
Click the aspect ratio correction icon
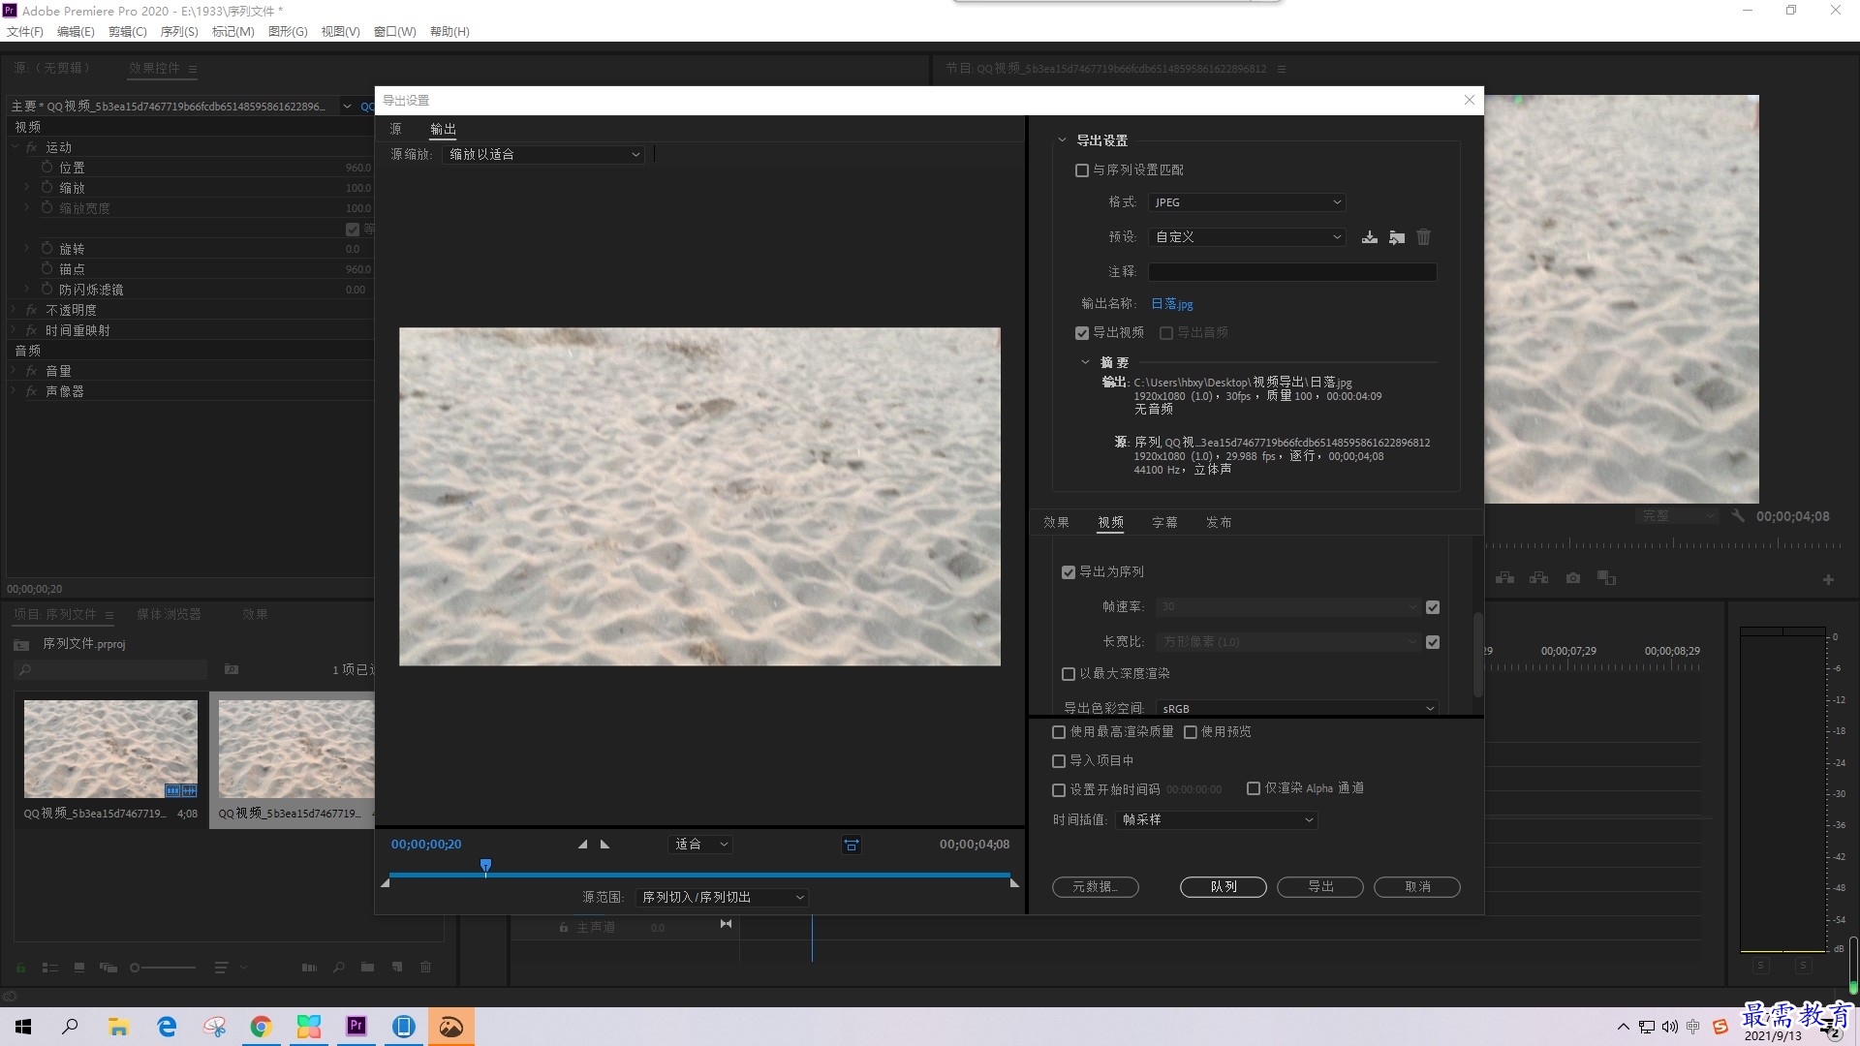click(x=851, y=845)
